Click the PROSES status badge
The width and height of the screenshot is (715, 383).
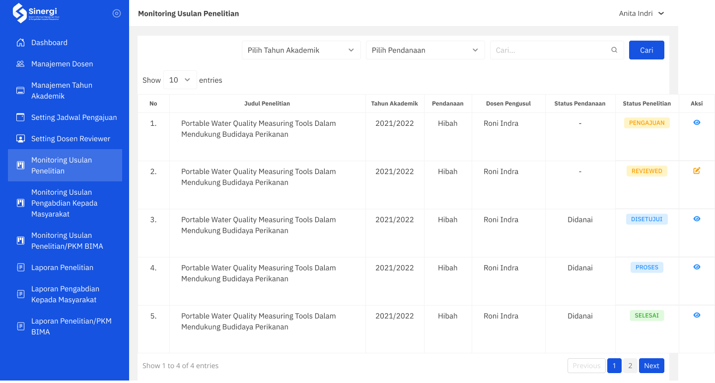point(646,267)
